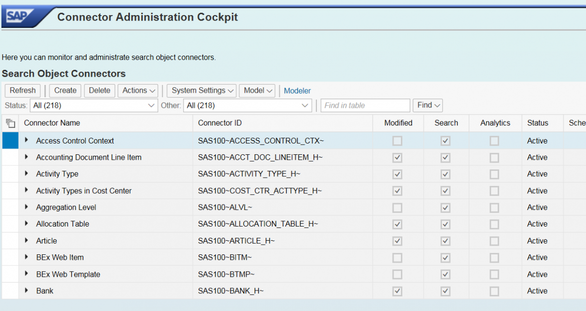The width and height of the screenshot is (586, 311).
Task: Open the Modeler link
Action: coord(297,90)
